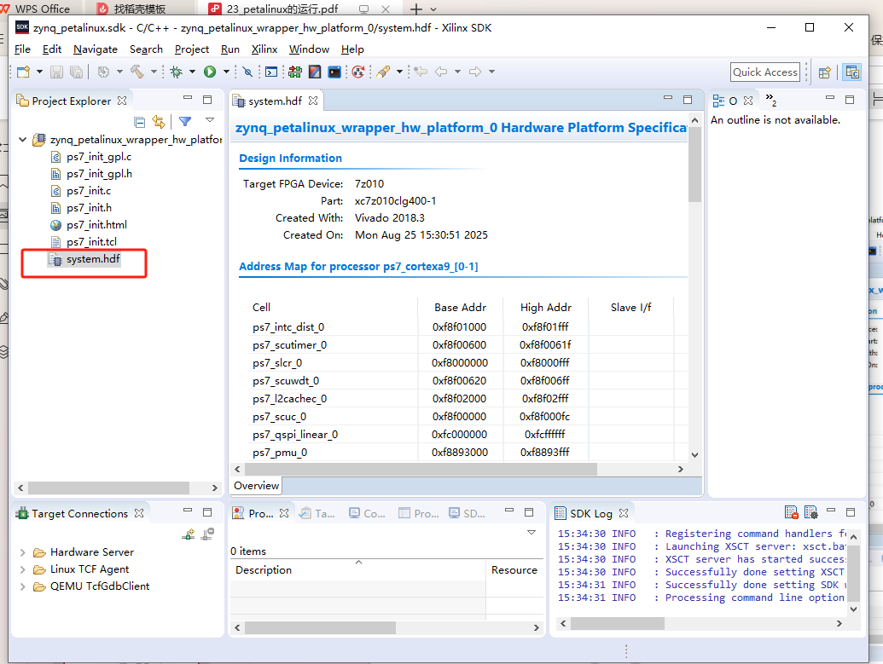Click the Quick Access search field

[764, 72]
